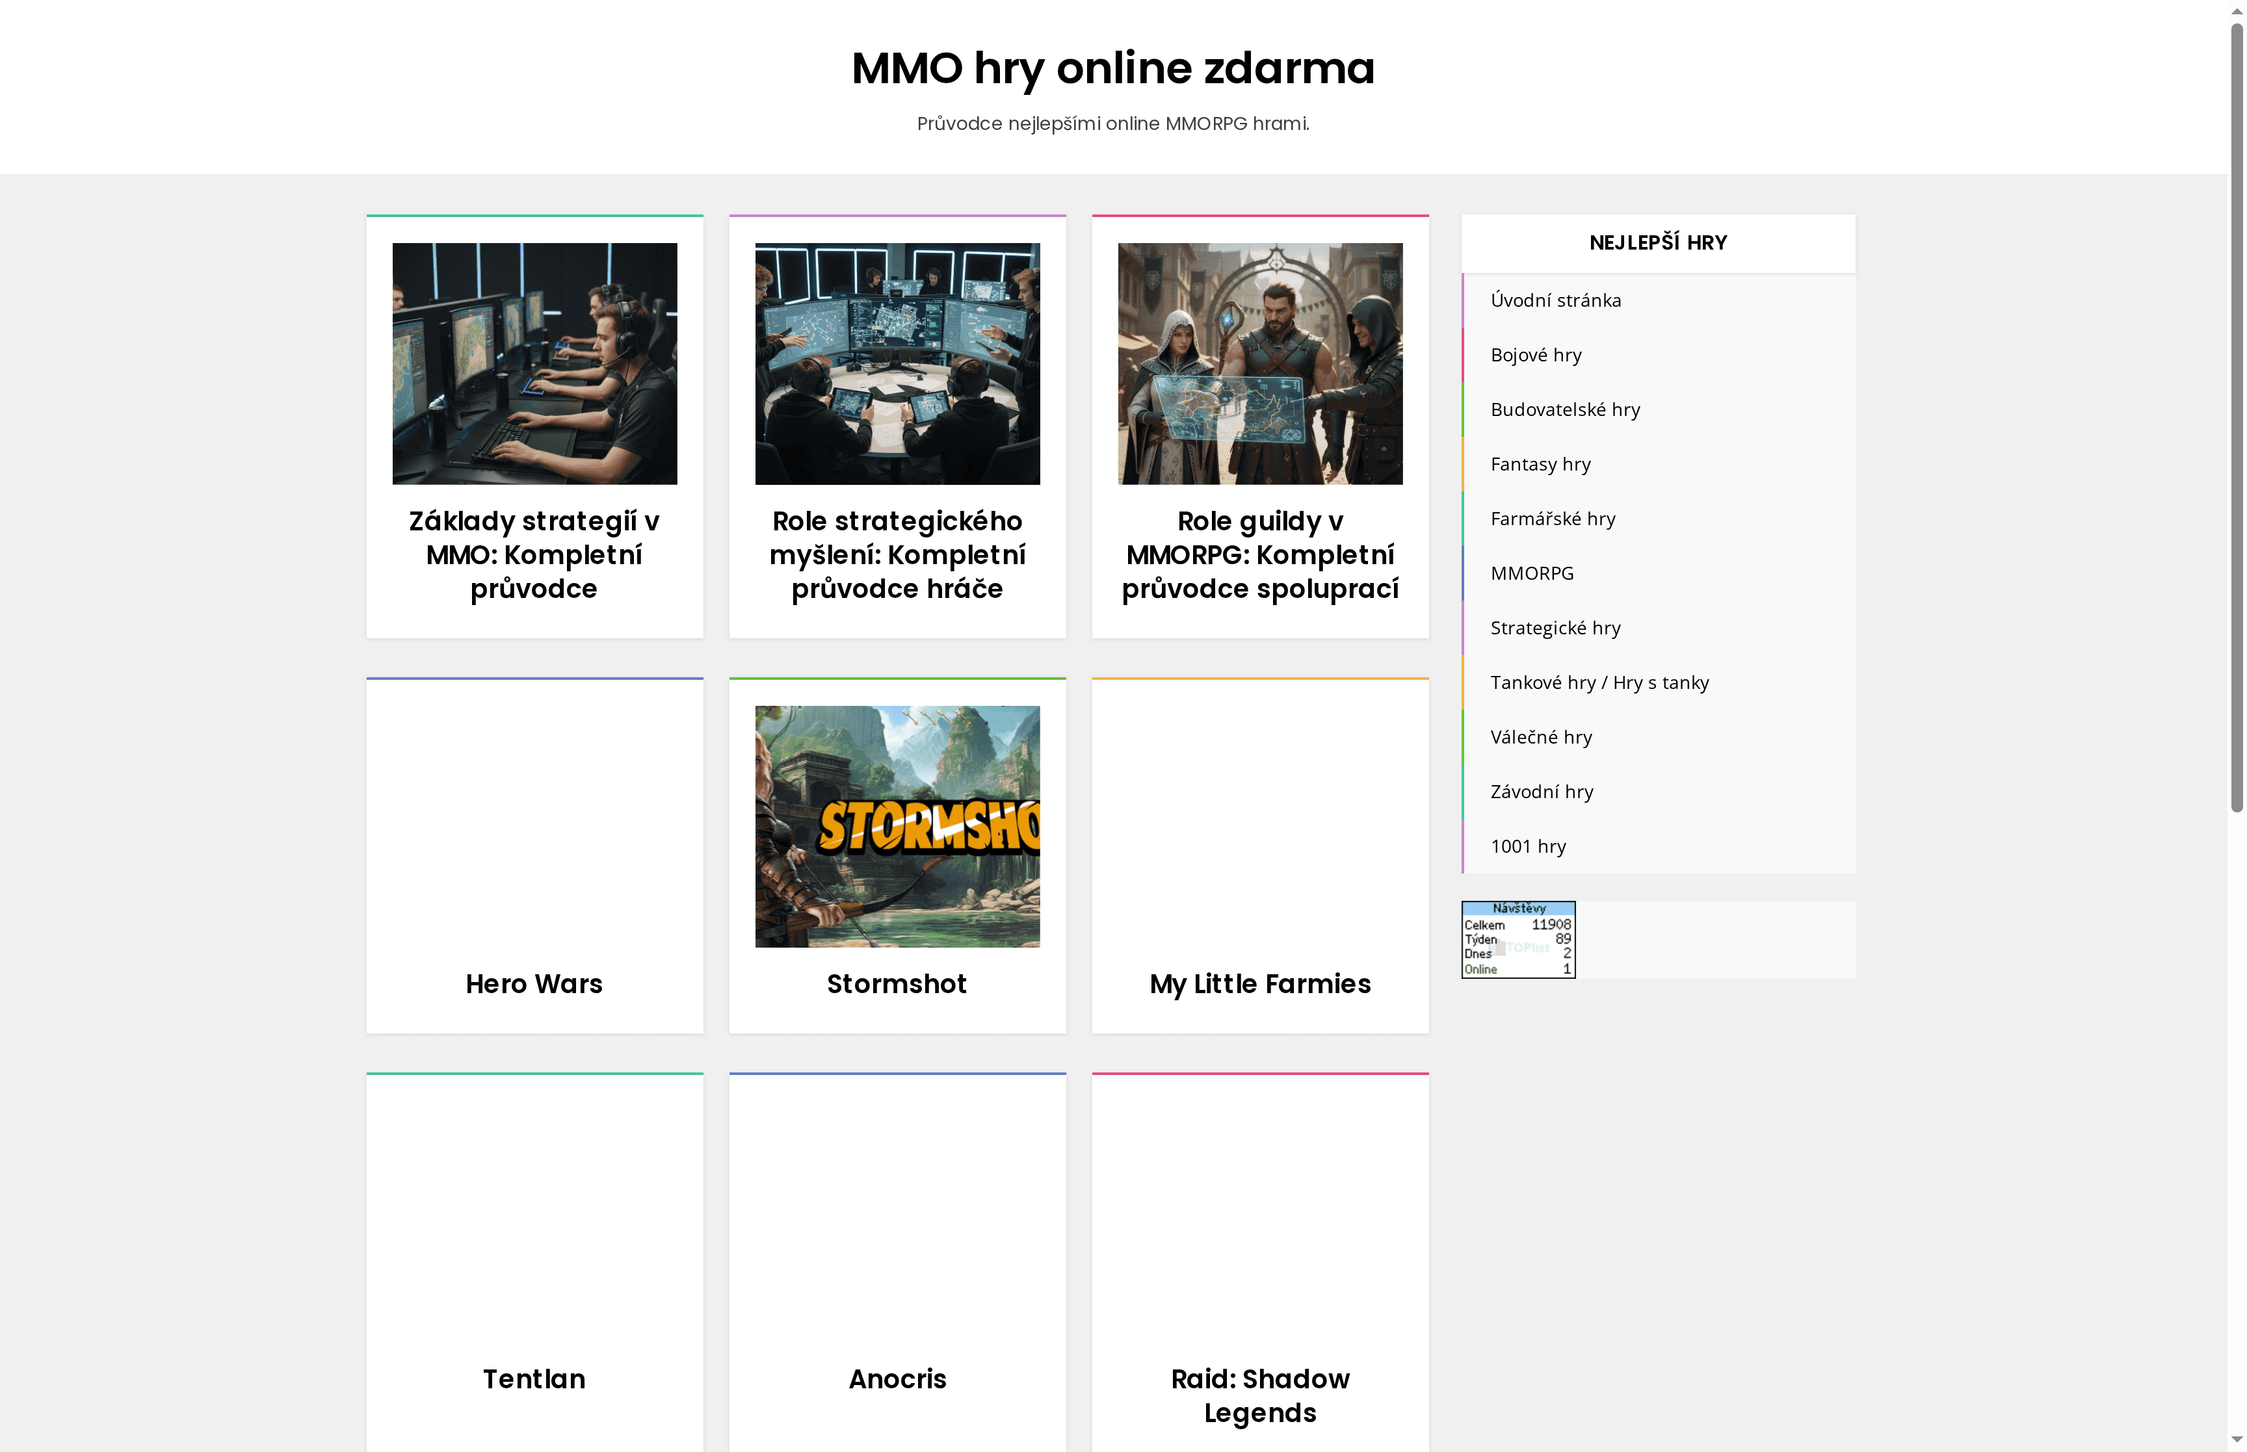Open Role guildy v MMORPG article

[1260, 554]
